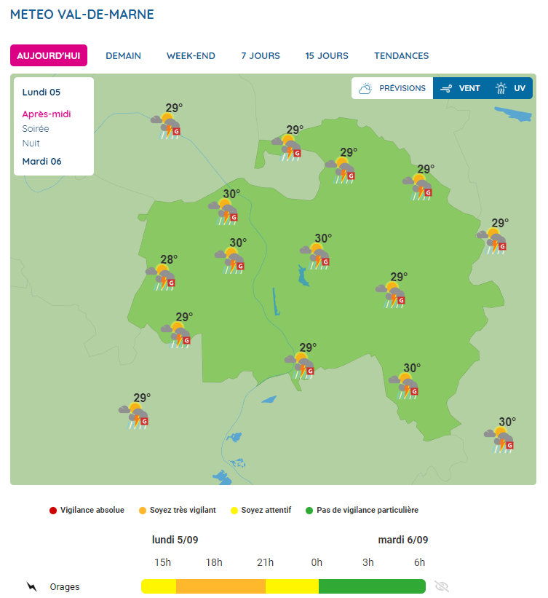Image resolution: width=548 pixels, height=598 pixels.
Task: Click the orange segment of the Orages timeline
Action: 221,586
